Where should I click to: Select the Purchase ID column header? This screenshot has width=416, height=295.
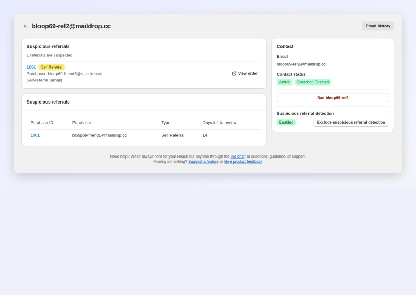click(42, 123)
